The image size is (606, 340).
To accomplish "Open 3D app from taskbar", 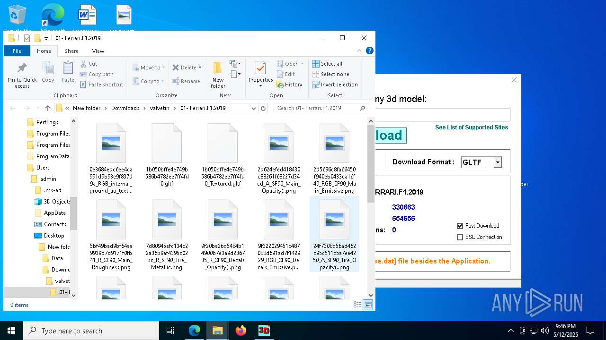I will click(264, 331).
